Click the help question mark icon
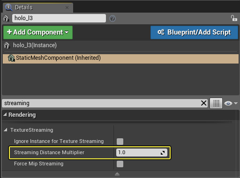The width and height of the screenshot is (240, 178). [112, 19]
